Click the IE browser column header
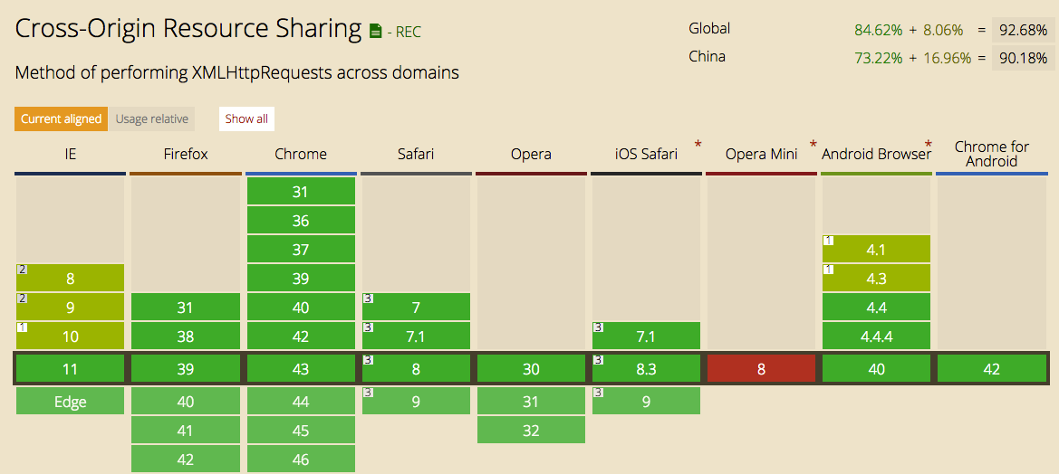Image resolution: width=1059 pixels, height=474 pixels. 71,154
